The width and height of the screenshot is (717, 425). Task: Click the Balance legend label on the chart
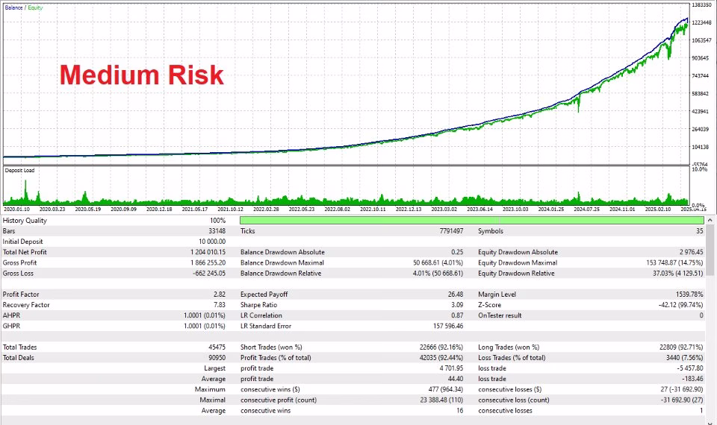tap(13, 7)
